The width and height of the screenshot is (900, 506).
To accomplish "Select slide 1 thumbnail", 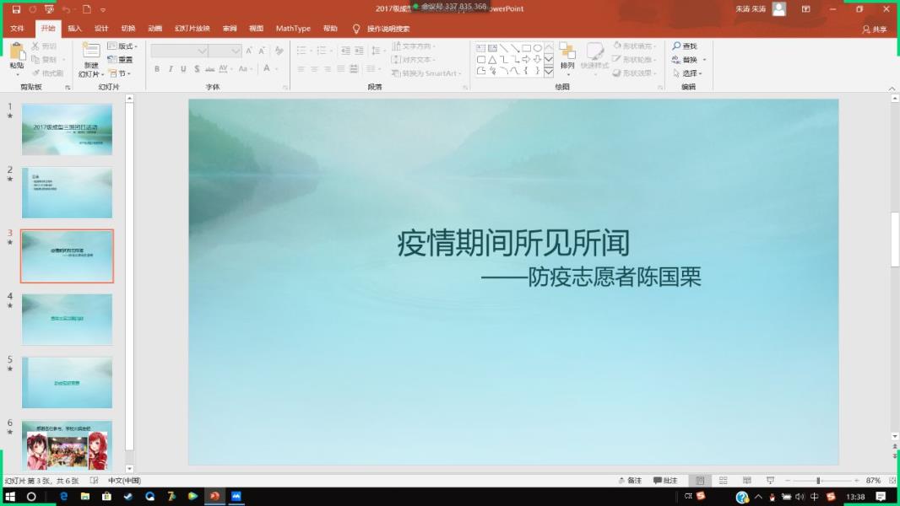I will click(68, 130).
